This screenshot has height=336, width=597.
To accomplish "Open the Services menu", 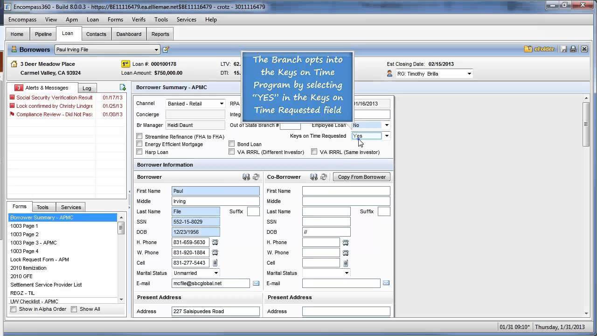I will 186,20.
